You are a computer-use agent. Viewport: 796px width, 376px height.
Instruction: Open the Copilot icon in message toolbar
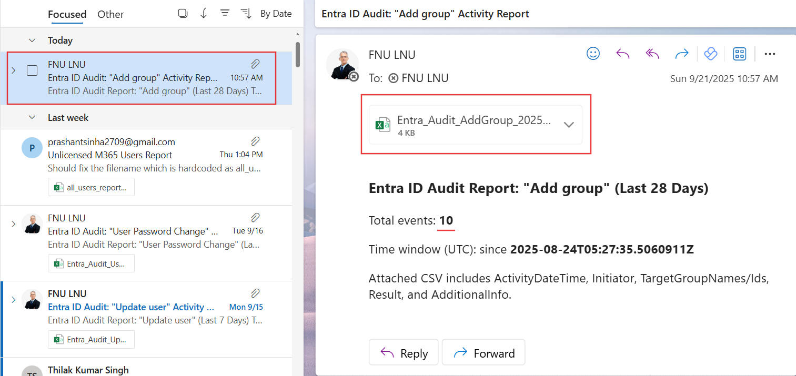pos(710,54)
